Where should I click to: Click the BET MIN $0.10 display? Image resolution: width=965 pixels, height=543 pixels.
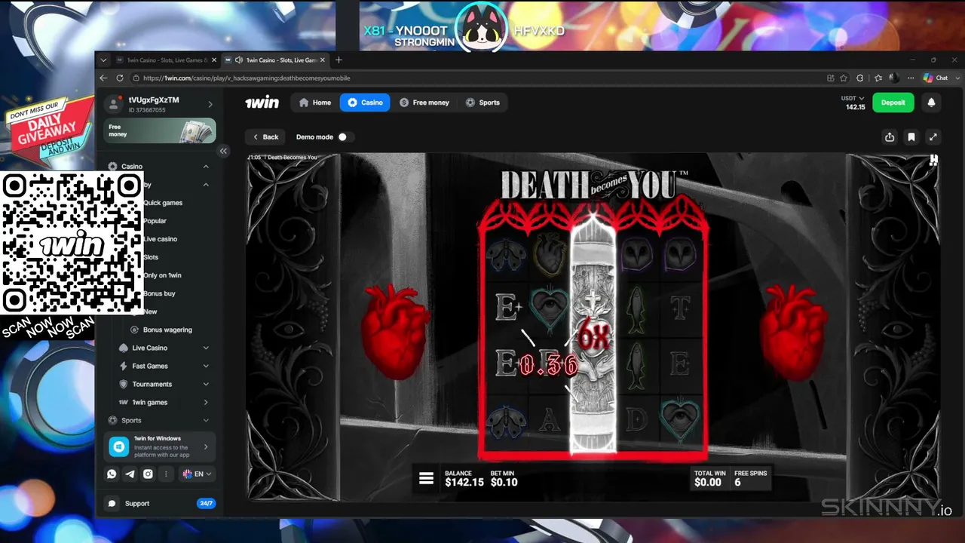[504, 478]
